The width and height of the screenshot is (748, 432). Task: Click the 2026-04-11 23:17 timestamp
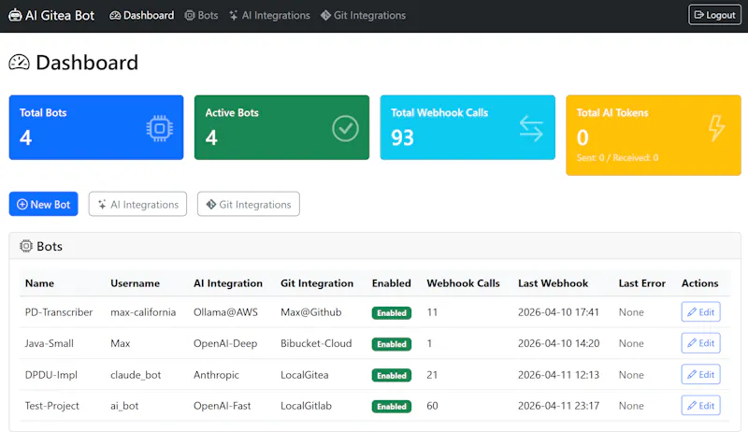(x=558, y=406)
